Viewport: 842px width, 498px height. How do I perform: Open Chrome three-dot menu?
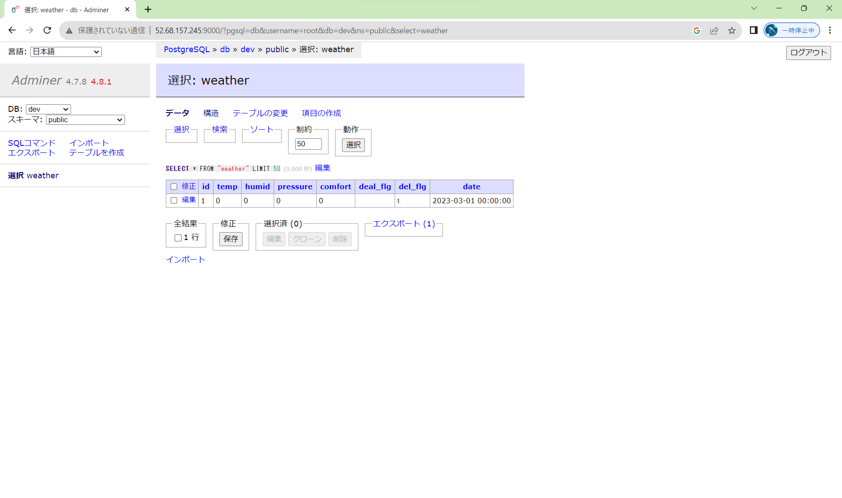[x=830, y=30]
